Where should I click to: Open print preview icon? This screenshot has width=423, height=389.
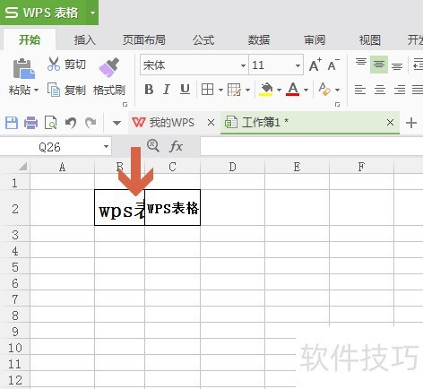pyautogui.click(x=50, y=123)
